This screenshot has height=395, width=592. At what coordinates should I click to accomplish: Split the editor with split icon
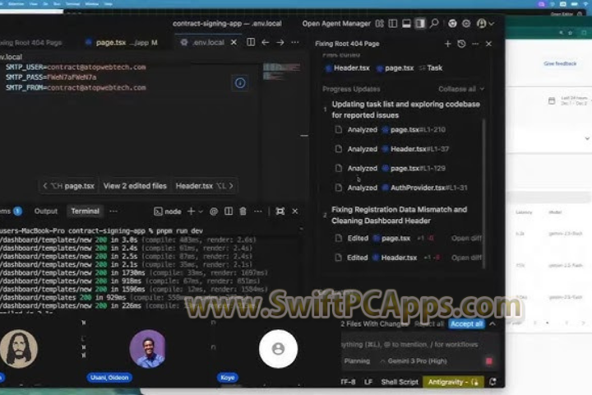point(251,42)
